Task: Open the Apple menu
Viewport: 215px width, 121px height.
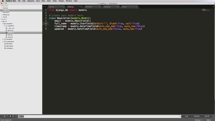Action: coord(3,1)
